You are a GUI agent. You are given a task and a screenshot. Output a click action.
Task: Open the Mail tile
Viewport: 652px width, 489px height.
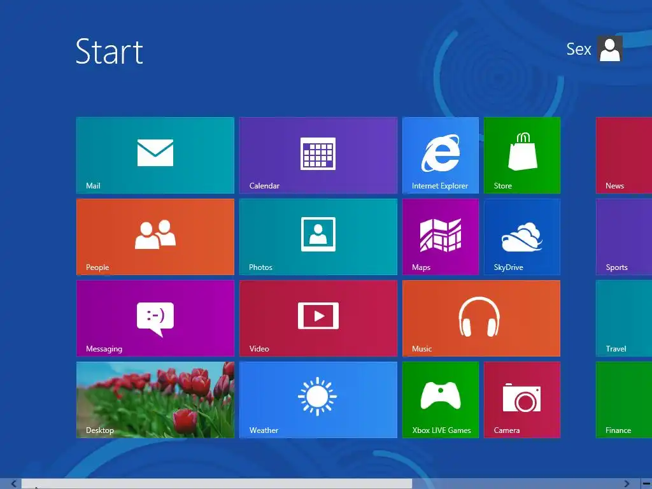click(x=155, y=155)
